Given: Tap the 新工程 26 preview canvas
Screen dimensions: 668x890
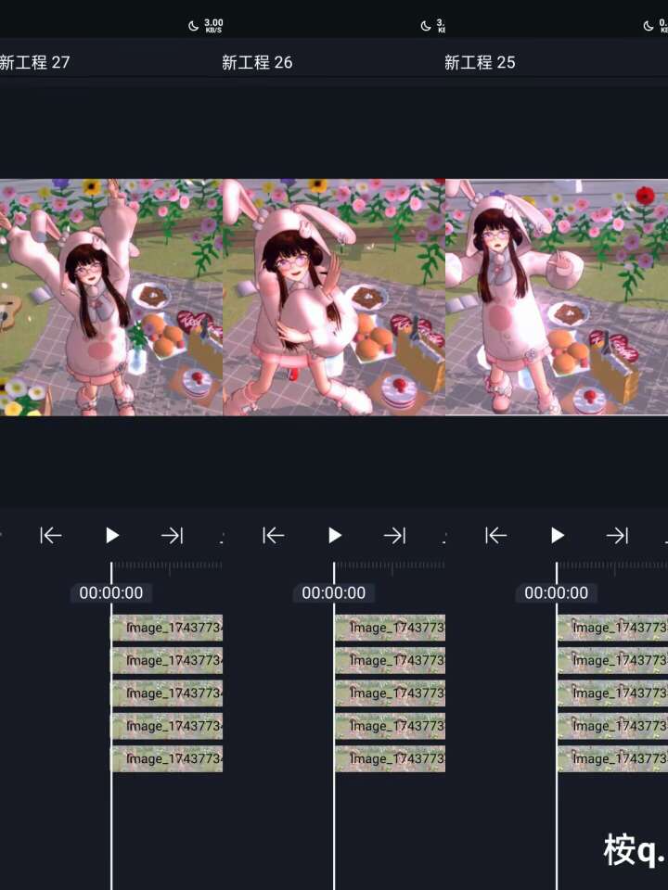Looking at the screenshot, I should coord(334,298).
